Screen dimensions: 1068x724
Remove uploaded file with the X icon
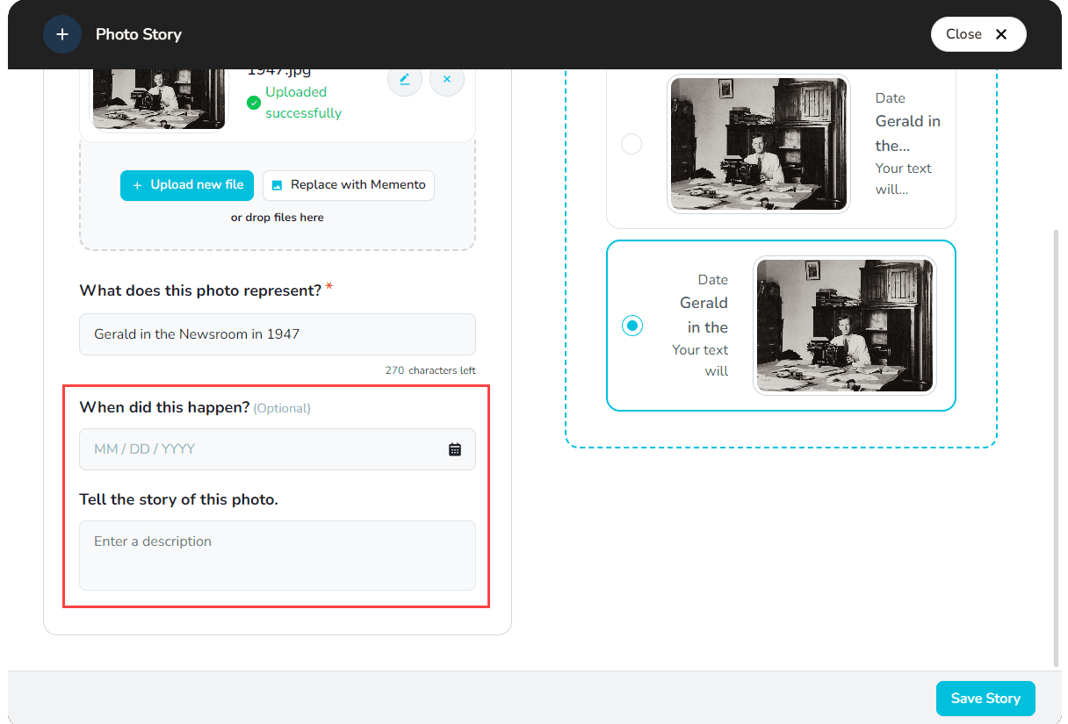[x=446, y=79]
